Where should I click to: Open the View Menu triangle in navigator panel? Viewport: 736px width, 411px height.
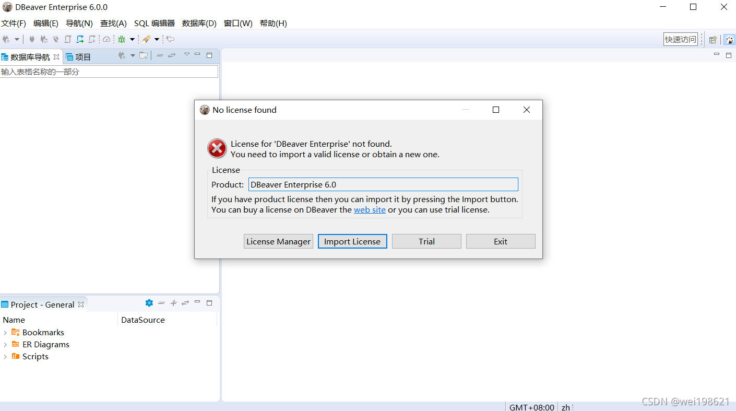[x=187, y=54]
